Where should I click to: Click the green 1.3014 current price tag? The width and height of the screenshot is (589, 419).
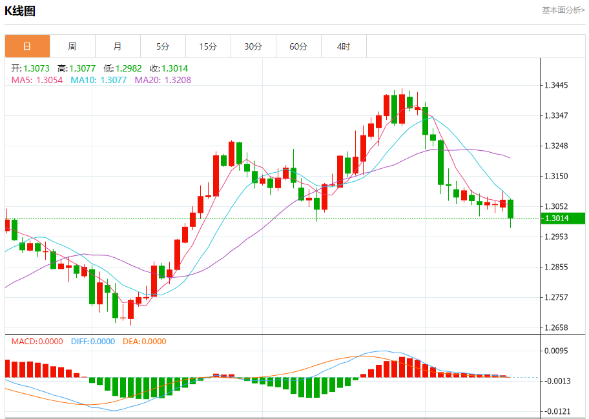click(563, 218)
